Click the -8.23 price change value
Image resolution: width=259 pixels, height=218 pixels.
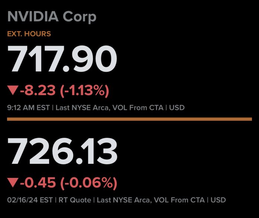38,90
